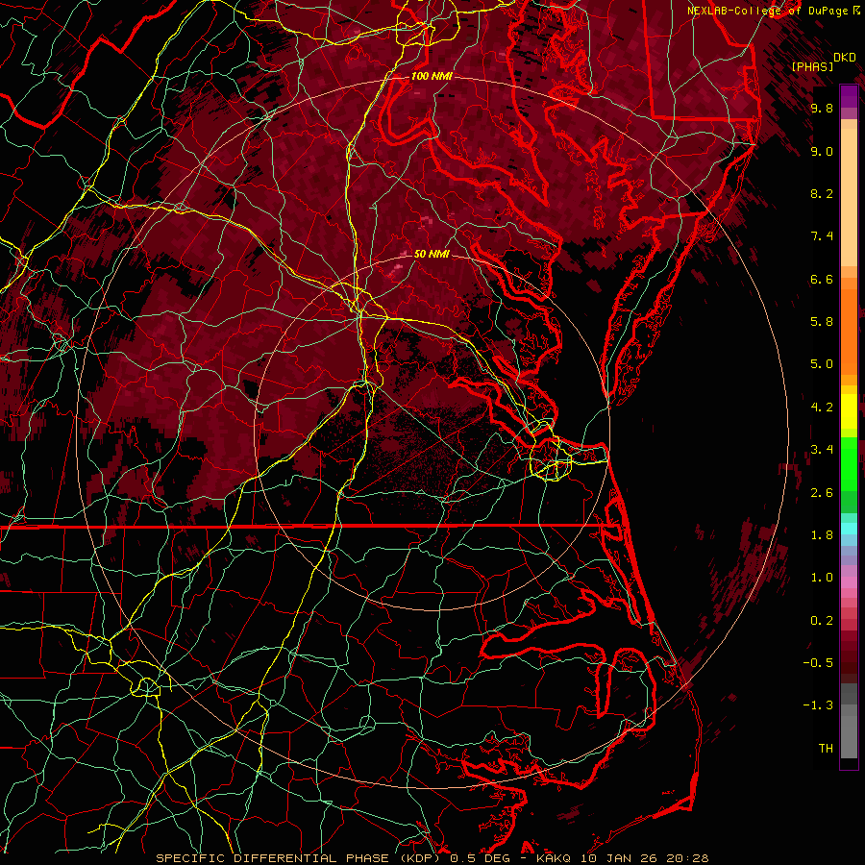Click the 6.6 legend value

(x=822, y=279)
